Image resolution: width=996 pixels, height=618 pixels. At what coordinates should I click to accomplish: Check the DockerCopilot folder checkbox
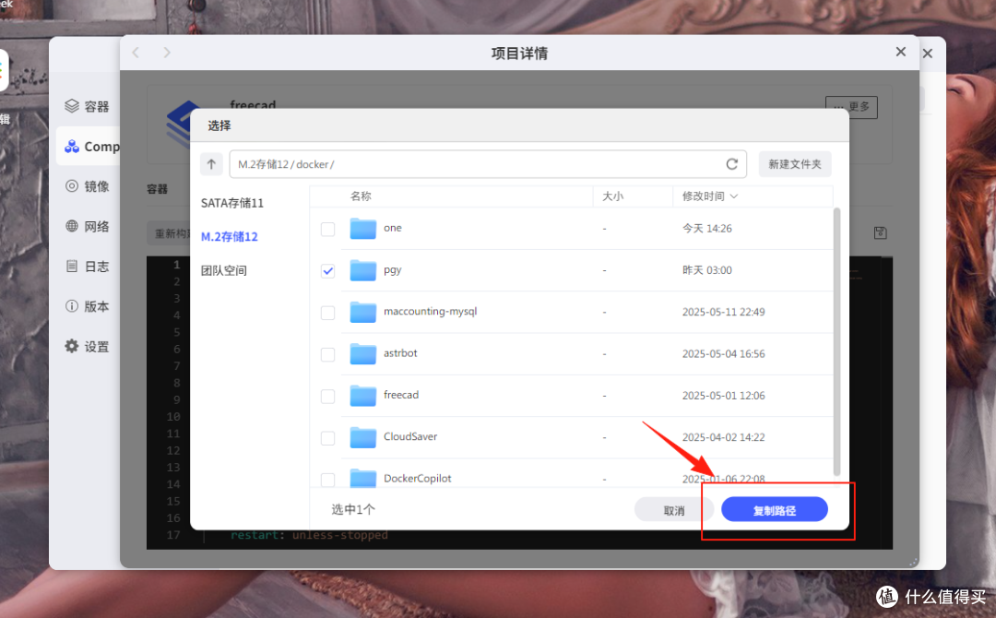(x=327, y=480)
